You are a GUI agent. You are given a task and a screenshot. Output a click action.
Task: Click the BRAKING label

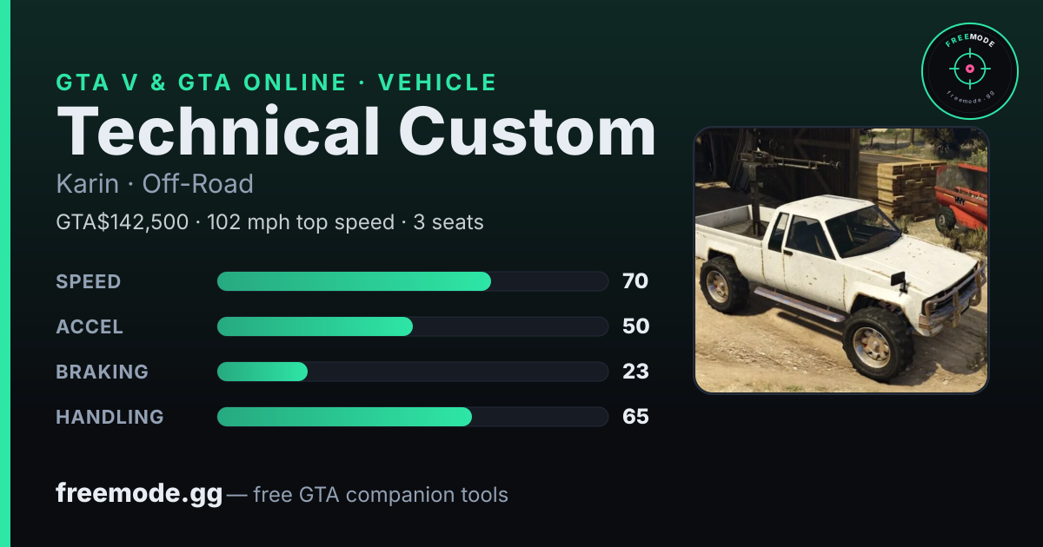pos(103,372)
